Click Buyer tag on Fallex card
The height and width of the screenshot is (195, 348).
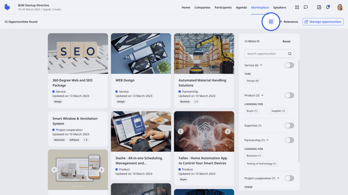[x=183, y=179]
